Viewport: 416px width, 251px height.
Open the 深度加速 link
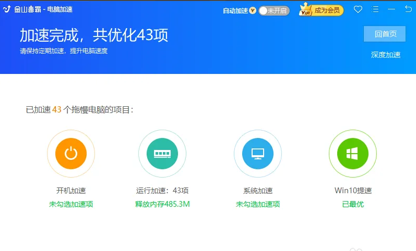(386, 55)
